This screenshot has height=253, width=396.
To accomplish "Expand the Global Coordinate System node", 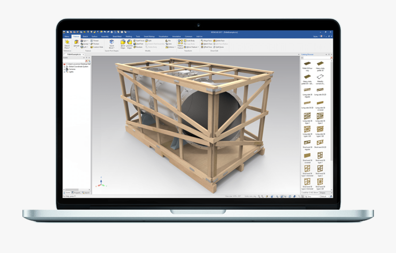I will tap(64, 66).
